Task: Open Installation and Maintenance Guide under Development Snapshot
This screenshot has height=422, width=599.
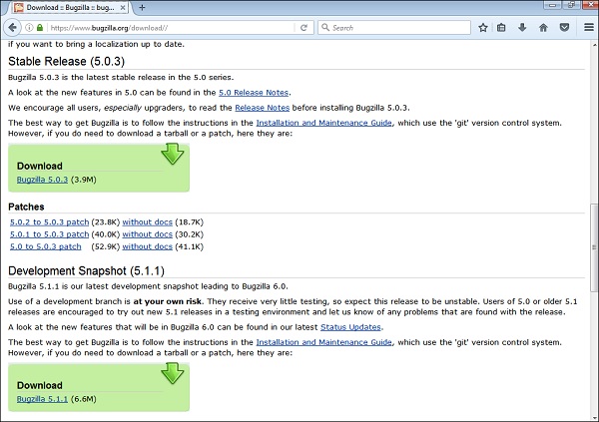Action: [x=323, y=342]
